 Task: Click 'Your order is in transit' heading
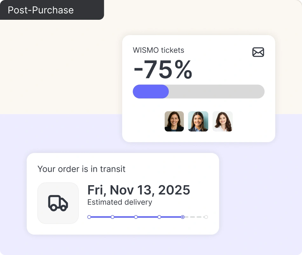click(81, 169)
